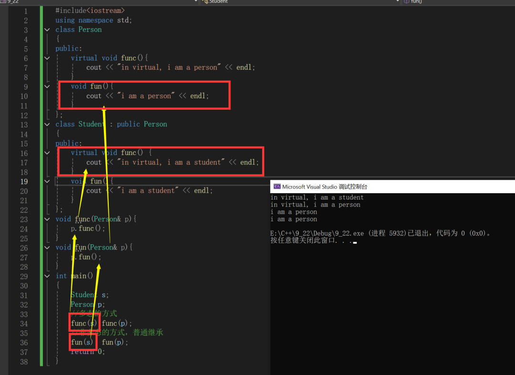Collapse Student's void fun() on line 19

coord(47,181)
